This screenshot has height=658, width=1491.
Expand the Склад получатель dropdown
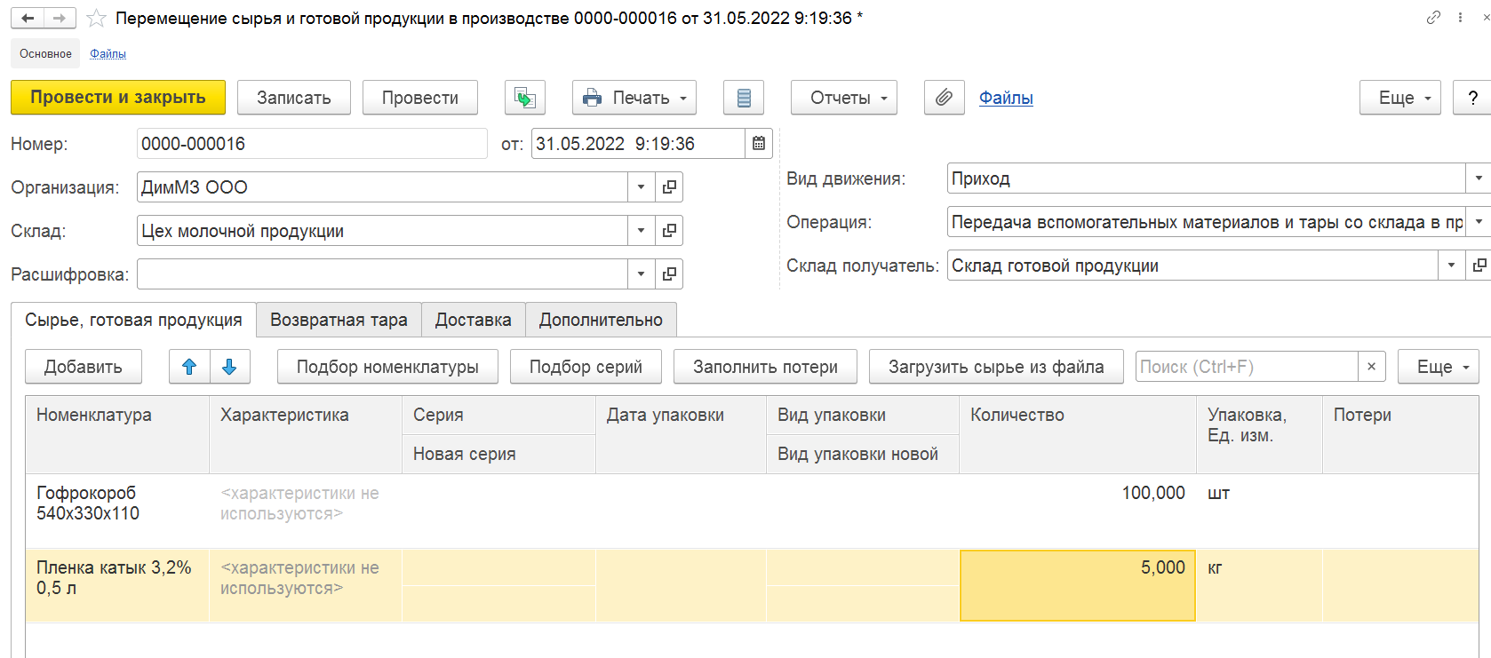(1452, 266)
